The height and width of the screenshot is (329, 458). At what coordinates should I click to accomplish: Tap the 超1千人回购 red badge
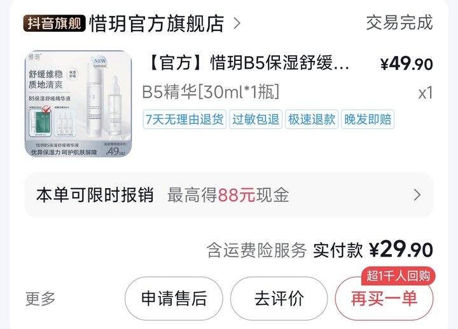pyautogui.click(x=398, y=276)
